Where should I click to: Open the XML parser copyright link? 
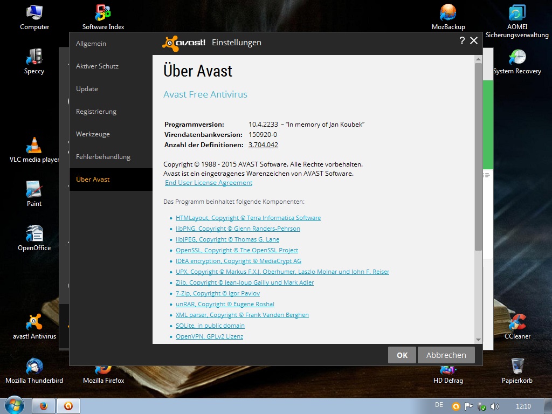242,315
